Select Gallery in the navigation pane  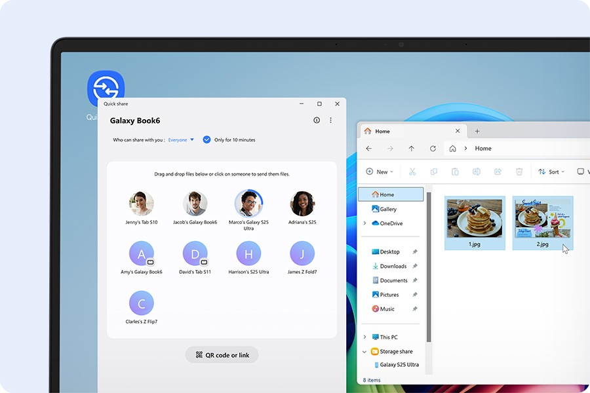tap(388, 209)
